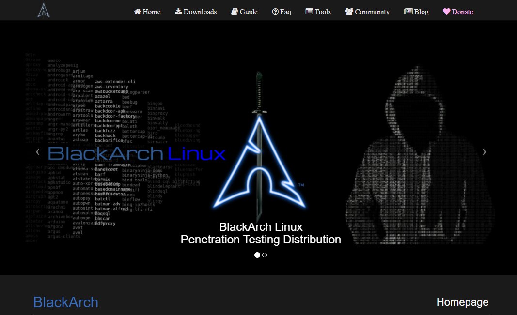Click the BlackArch logo in the navbar
517x315 pixels.
tap(44, 10)
